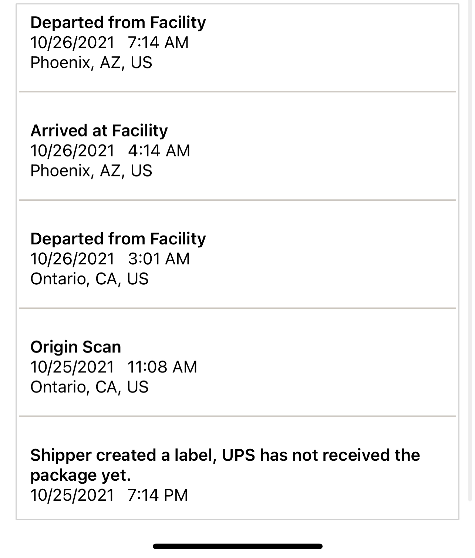Tap the date beside the 4:14 AM time
Viewport: 475px width, 558px height.
[73, 151]
